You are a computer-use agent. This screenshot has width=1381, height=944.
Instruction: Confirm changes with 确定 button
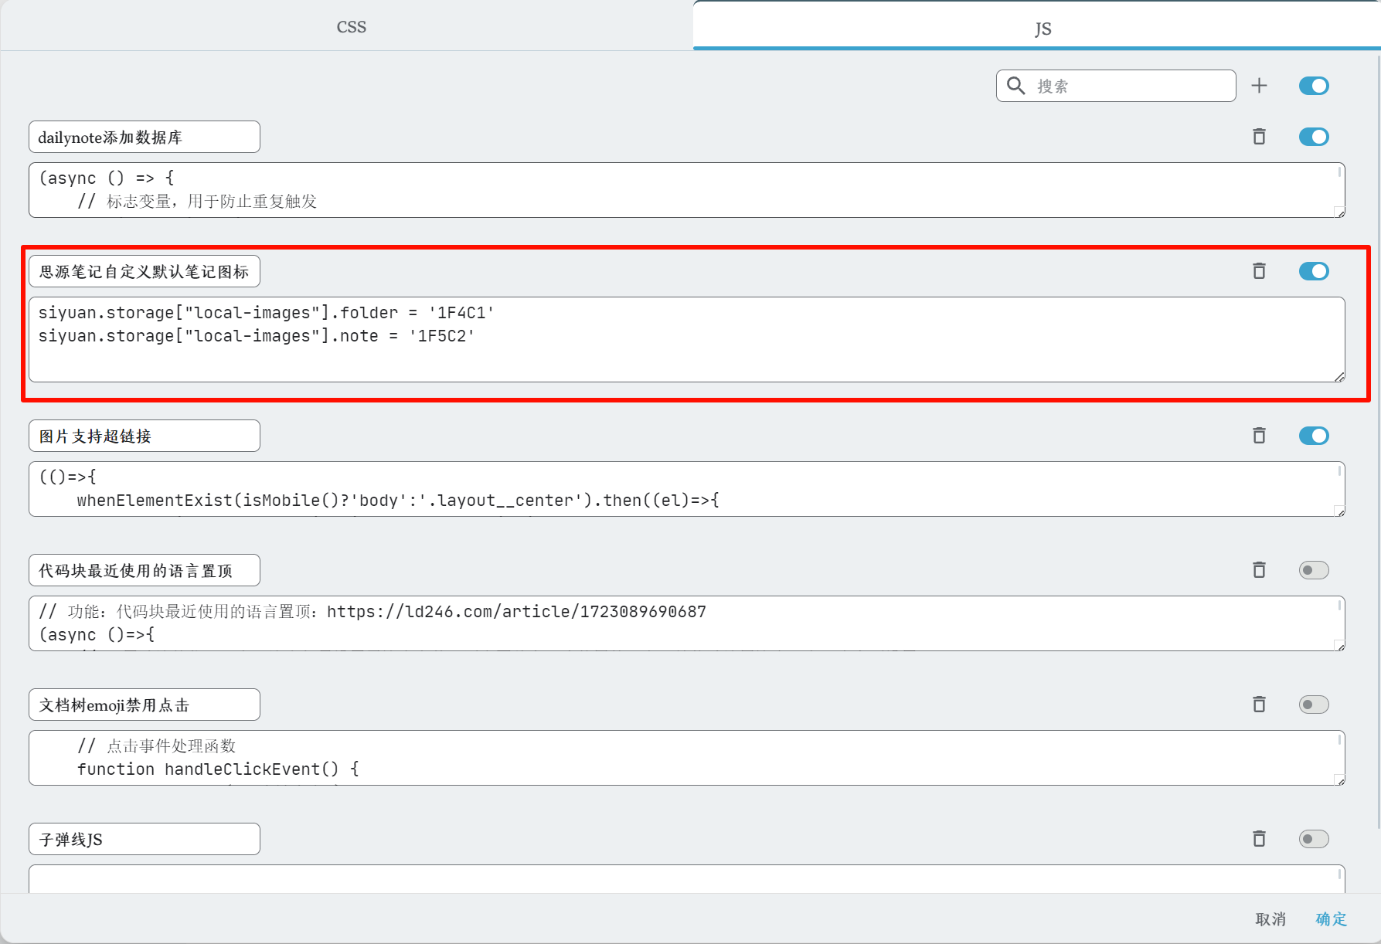click(1331, 919)
